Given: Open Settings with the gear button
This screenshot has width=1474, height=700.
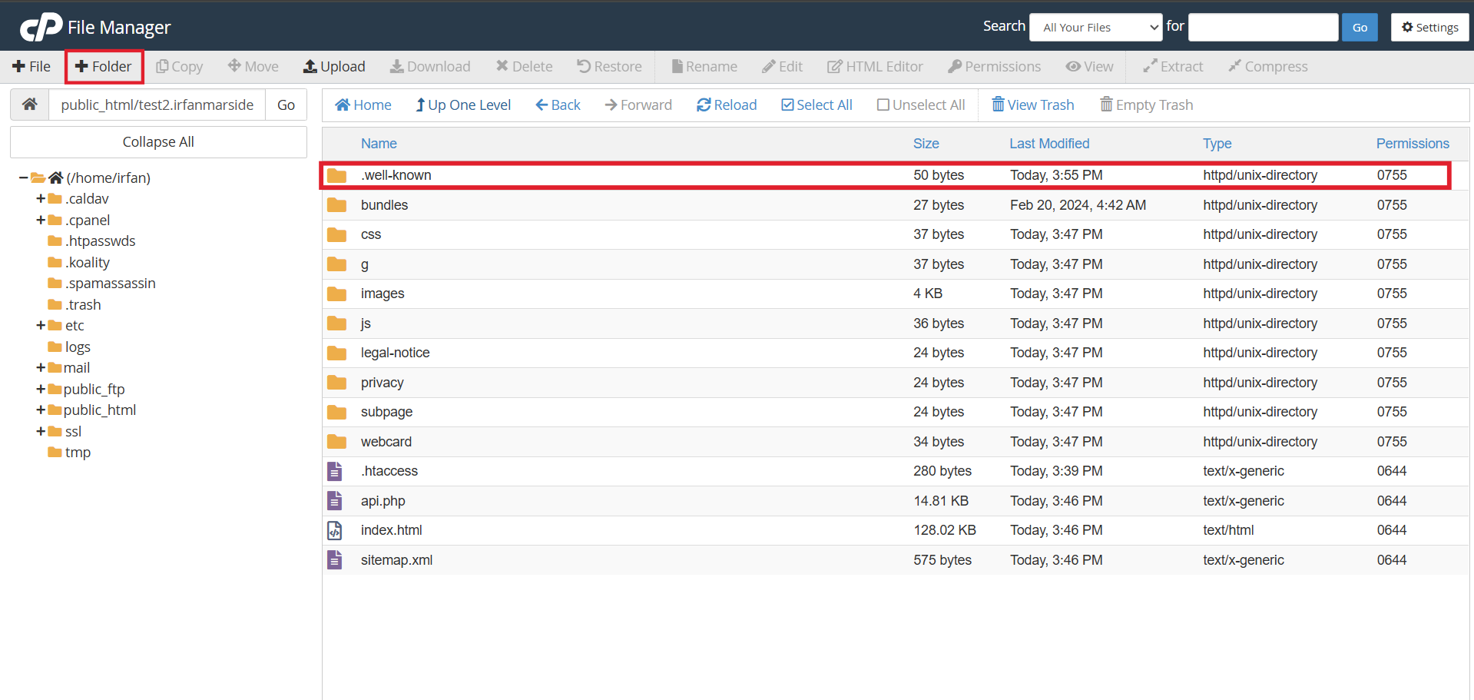Looking at the screenshot, I should tap(1429, 28).
